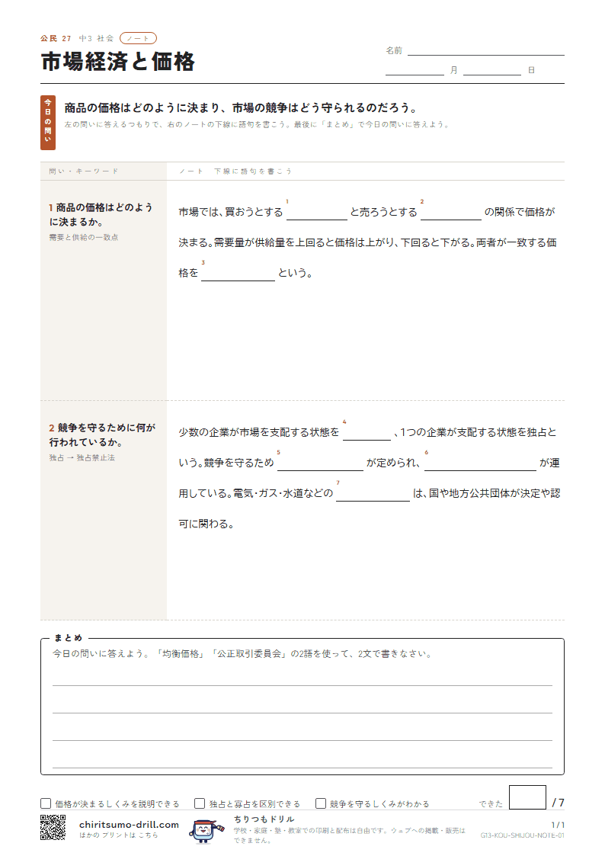Viewport: 605px width, 856px height.
Task: Click blank 6 after が定められ
Action: [481, 463]
